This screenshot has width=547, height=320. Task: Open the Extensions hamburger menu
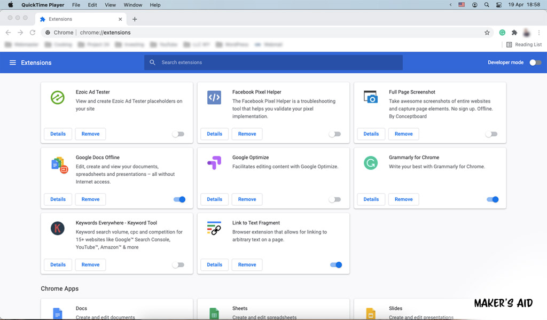click(x=13, y=63)
